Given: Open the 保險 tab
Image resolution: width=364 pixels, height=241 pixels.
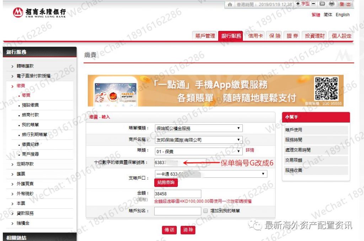Looking at the screenshot, I should 275,36.
